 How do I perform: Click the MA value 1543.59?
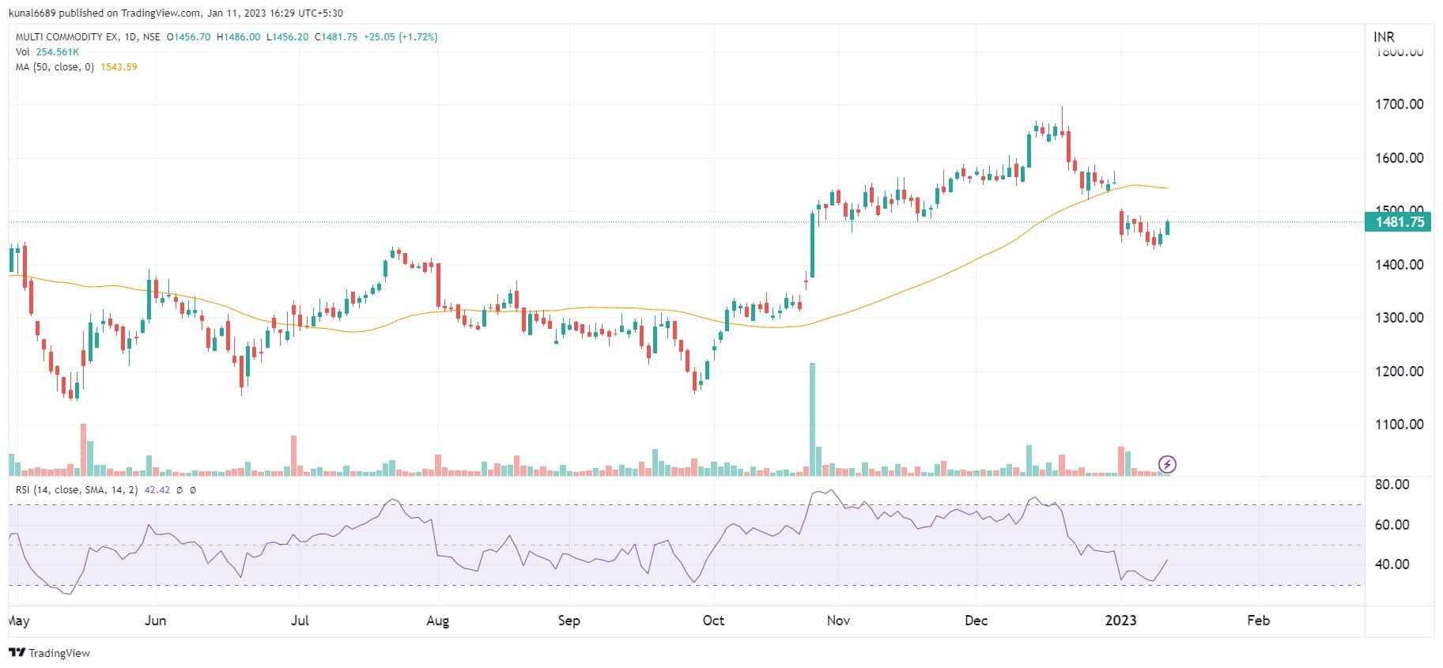pyautogui.click(x=119, y=67)
